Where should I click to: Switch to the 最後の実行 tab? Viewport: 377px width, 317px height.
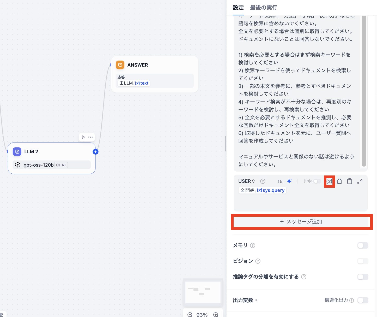tap(264, 8)
